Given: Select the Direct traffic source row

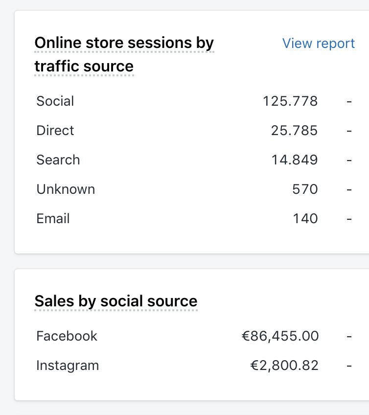Looking at the screenshot, I should click(x=194, y=131).
